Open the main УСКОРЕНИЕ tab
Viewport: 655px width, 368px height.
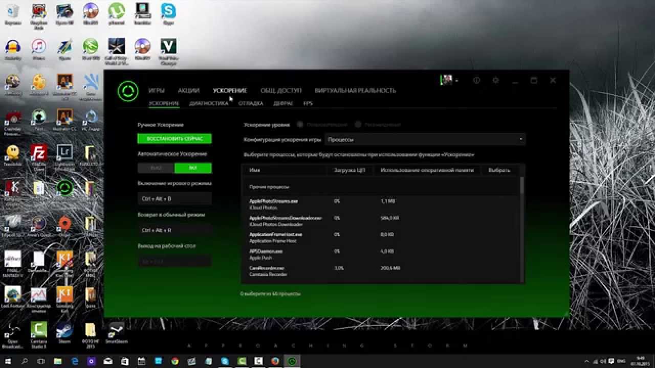pyautogui.click(x=230, y=90)
